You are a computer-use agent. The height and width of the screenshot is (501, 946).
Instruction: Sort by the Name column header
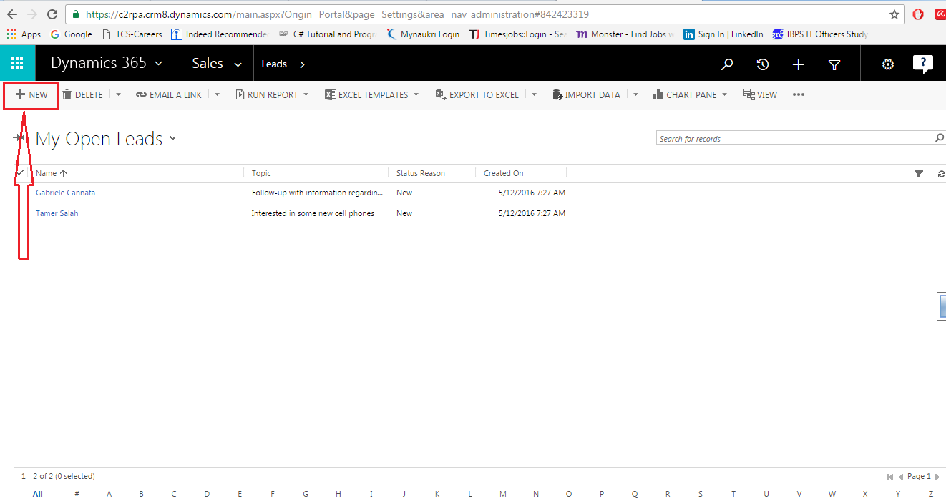[x=52, y=173]
